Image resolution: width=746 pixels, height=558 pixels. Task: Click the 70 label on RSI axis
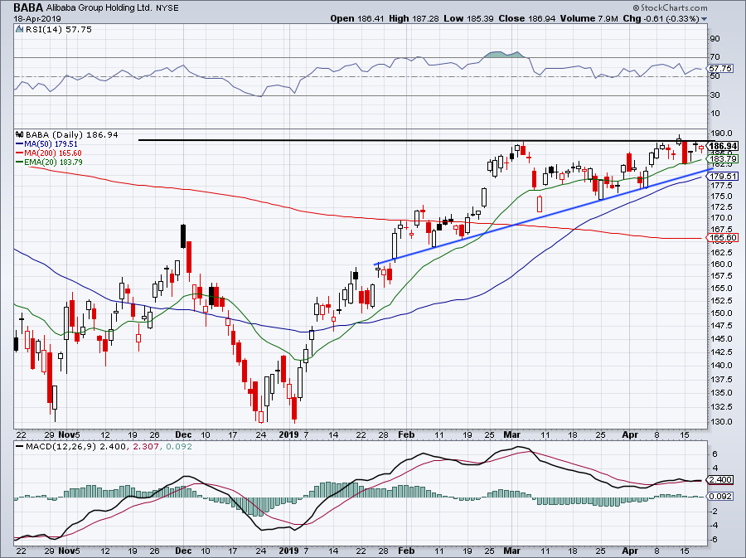pyautogui.click(x=715, y=57)
